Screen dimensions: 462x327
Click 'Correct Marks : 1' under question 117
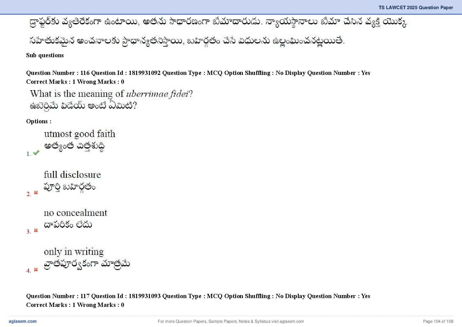point(50,305)
